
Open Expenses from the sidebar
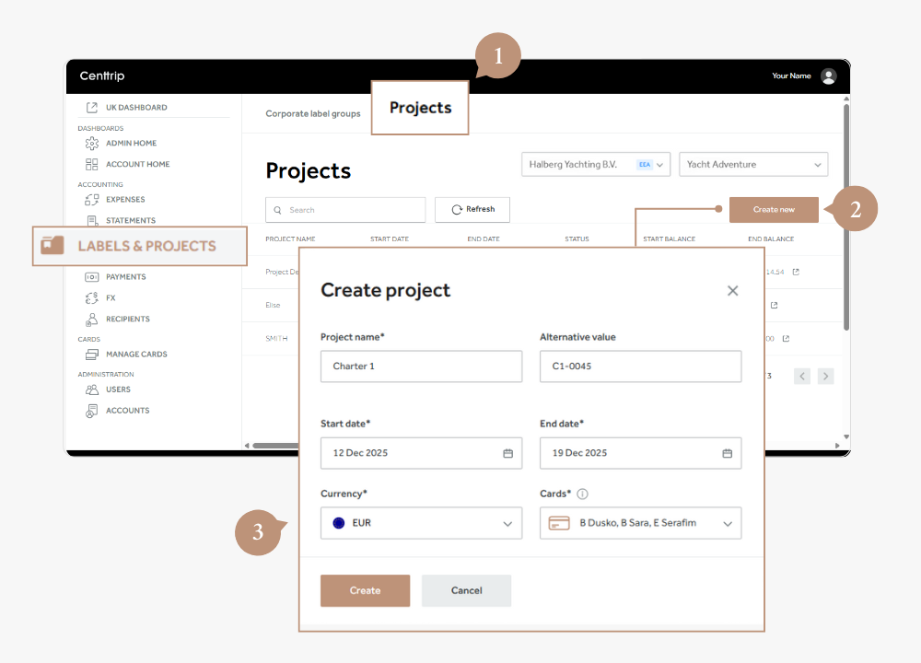124,200
